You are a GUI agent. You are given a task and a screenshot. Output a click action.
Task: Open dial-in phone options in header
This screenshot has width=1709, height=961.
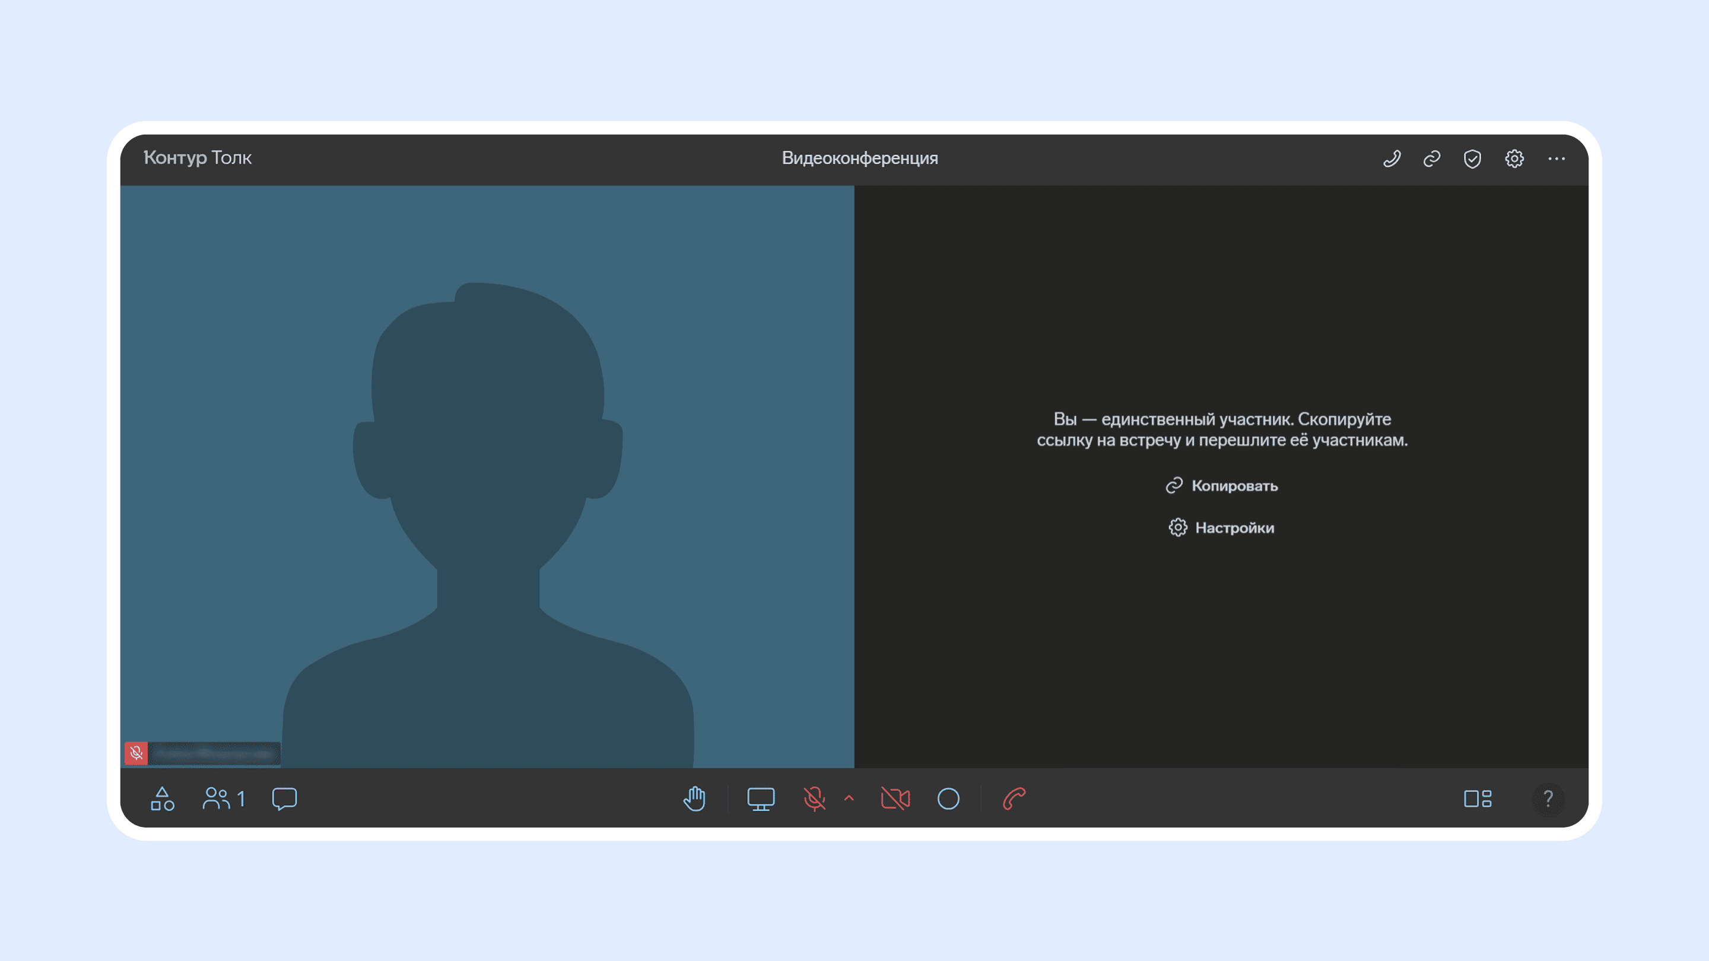pyautogui.click(x=1391, y=158)
